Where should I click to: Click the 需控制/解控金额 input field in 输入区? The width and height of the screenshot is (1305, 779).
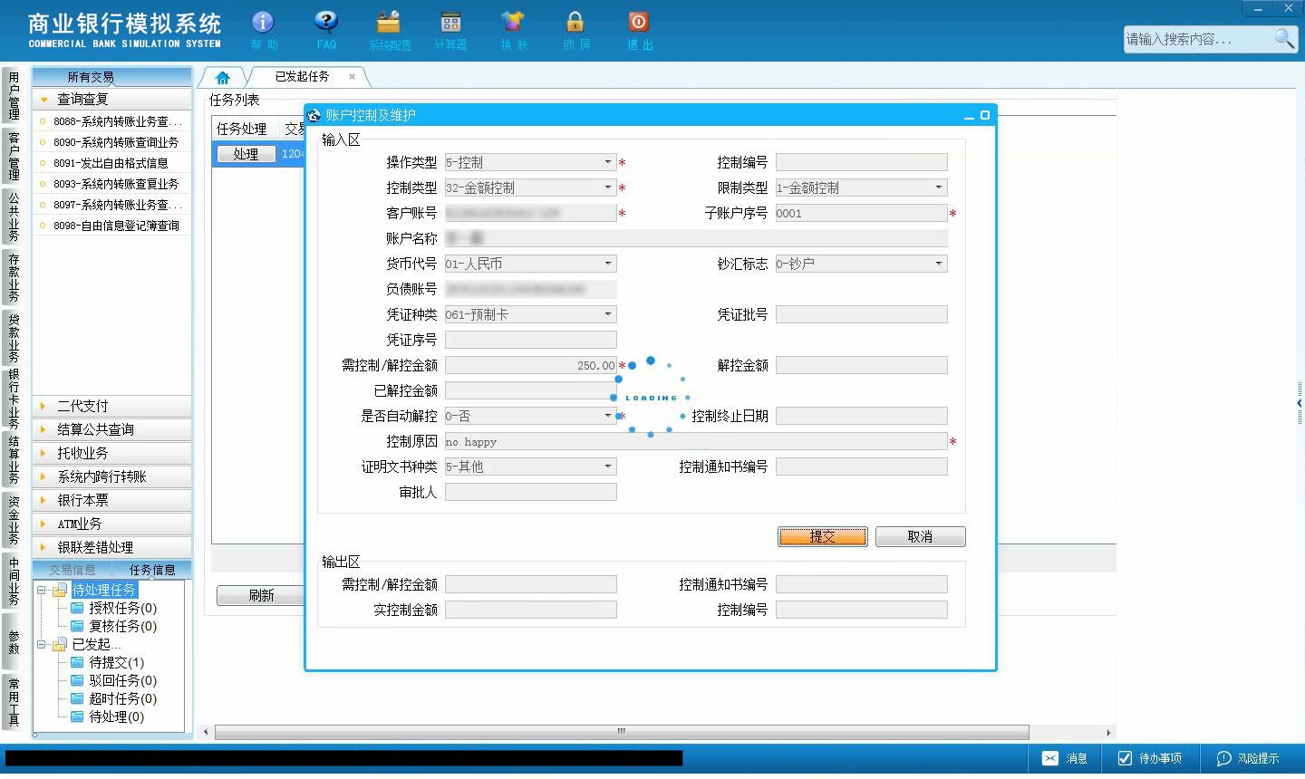coord(531,365)
